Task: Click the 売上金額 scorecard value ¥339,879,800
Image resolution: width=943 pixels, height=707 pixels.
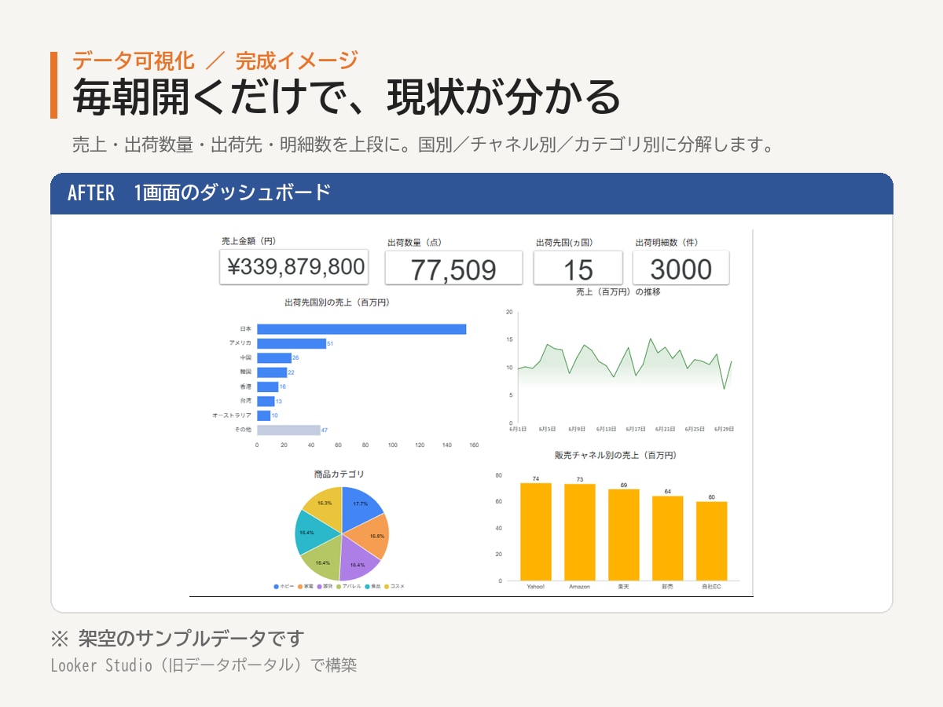Action: point(294,267)
